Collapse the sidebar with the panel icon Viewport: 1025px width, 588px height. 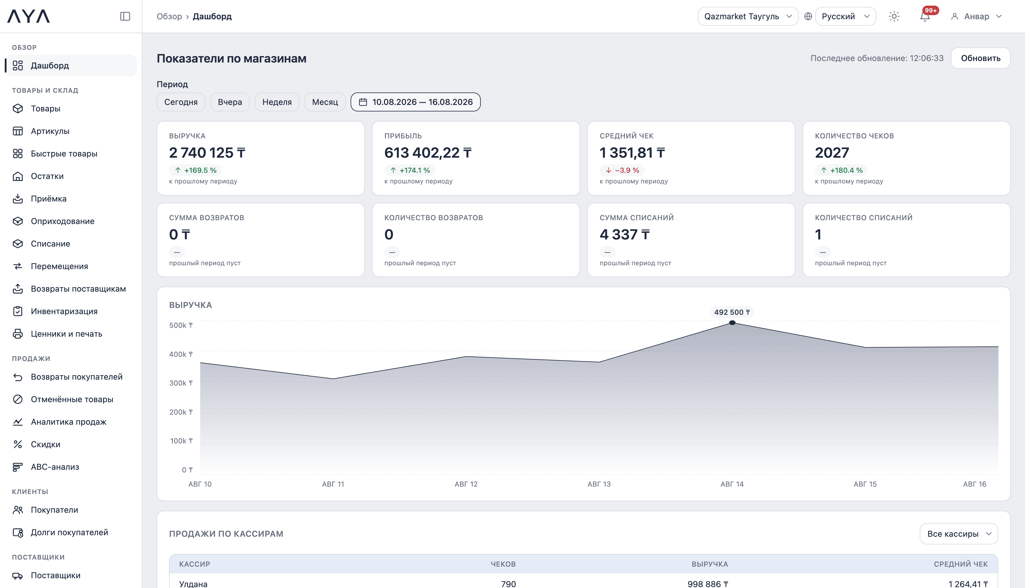(x=125, y=16)
